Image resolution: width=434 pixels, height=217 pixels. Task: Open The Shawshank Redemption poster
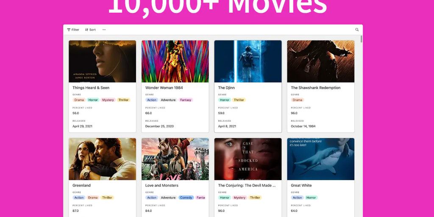pyautogui.click(x=321, y=61)
